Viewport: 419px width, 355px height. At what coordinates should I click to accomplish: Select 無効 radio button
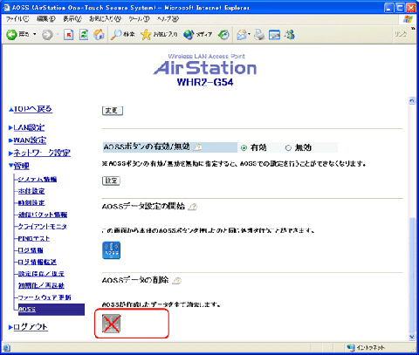(288, 148)
